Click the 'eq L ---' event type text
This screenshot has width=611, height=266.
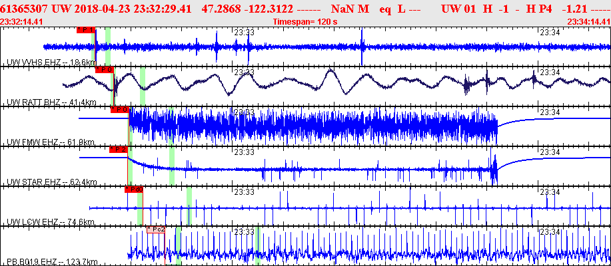tap(400, 9)
